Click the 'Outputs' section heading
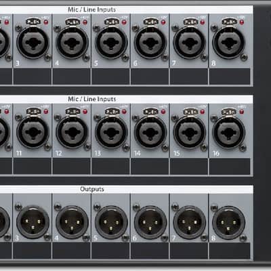Screen dimensions: 271x271 pos(92,189)
